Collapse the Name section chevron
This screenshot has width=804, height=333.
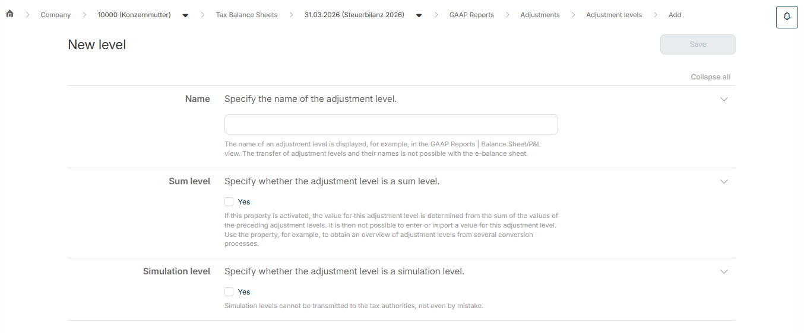tap(724, 99)
